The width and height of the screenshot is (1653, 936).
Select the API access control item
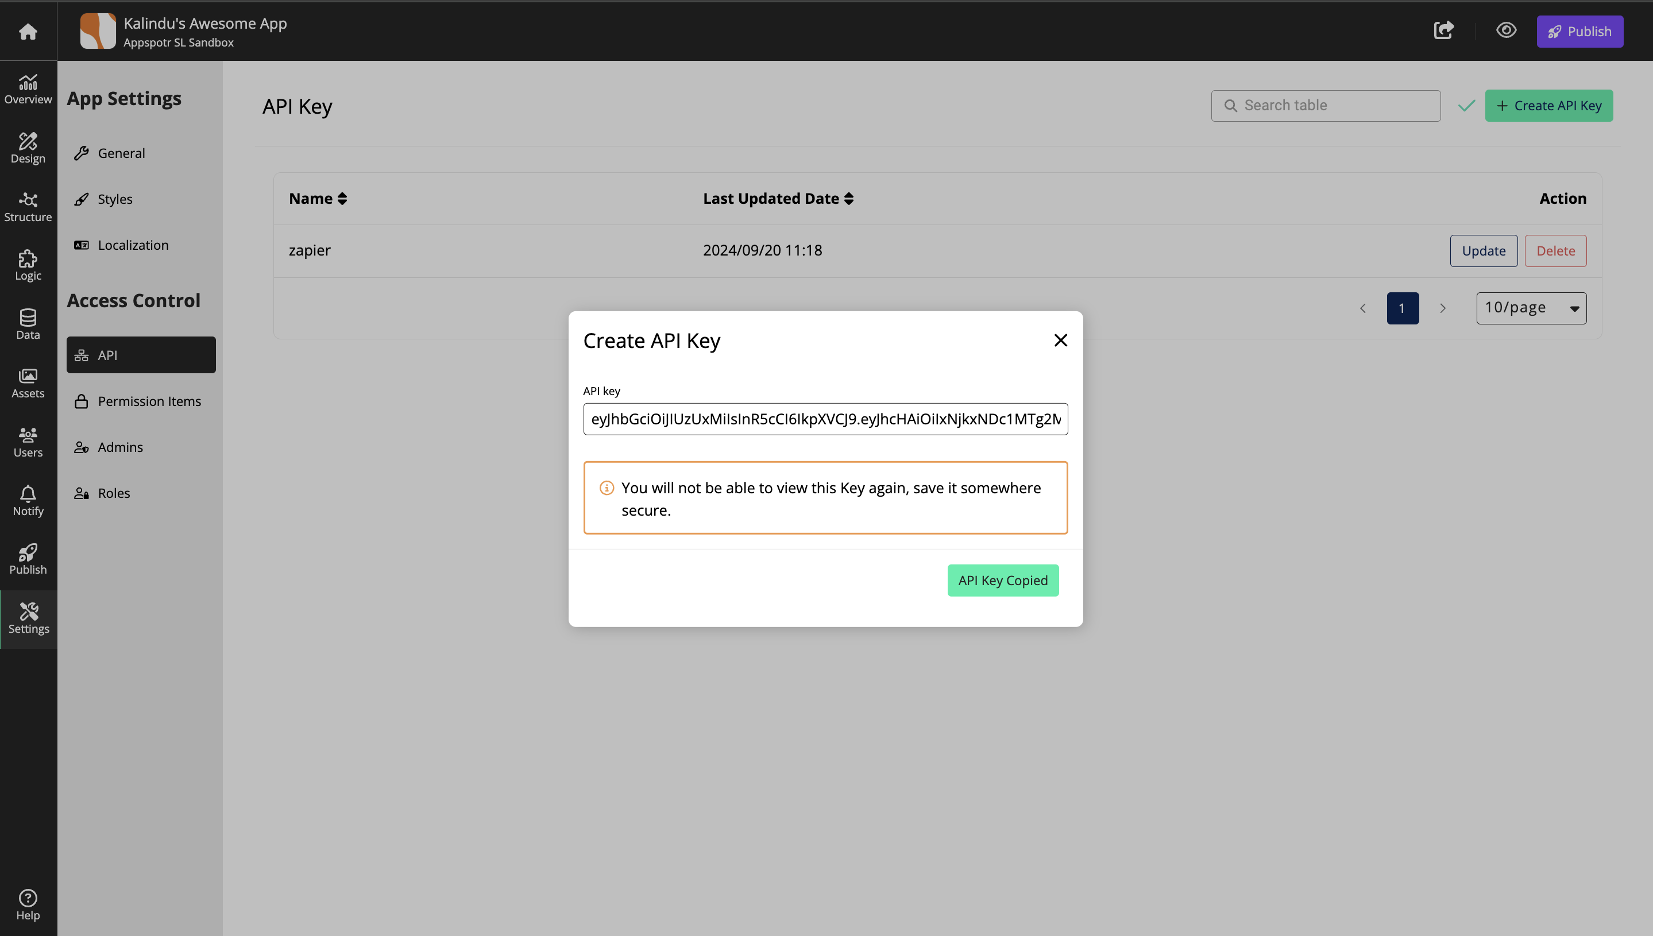click(x=141, y=355)
